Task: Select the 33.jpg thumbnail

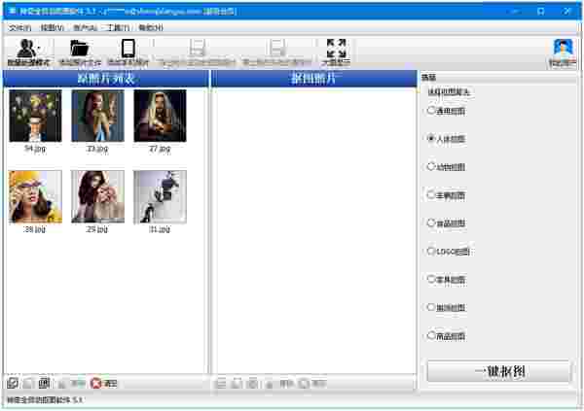Action: click(97, 116)
